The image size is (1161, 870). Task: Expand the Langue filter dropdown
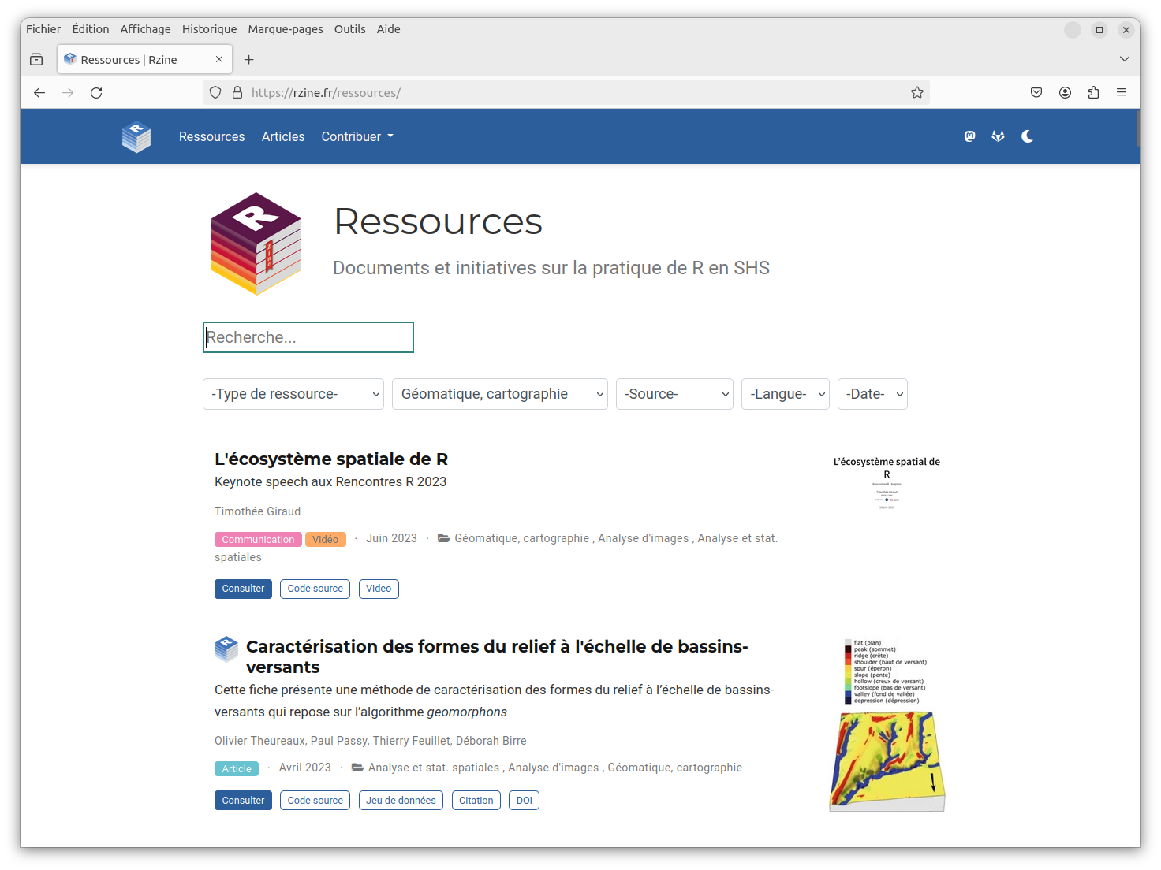[785, 394]
